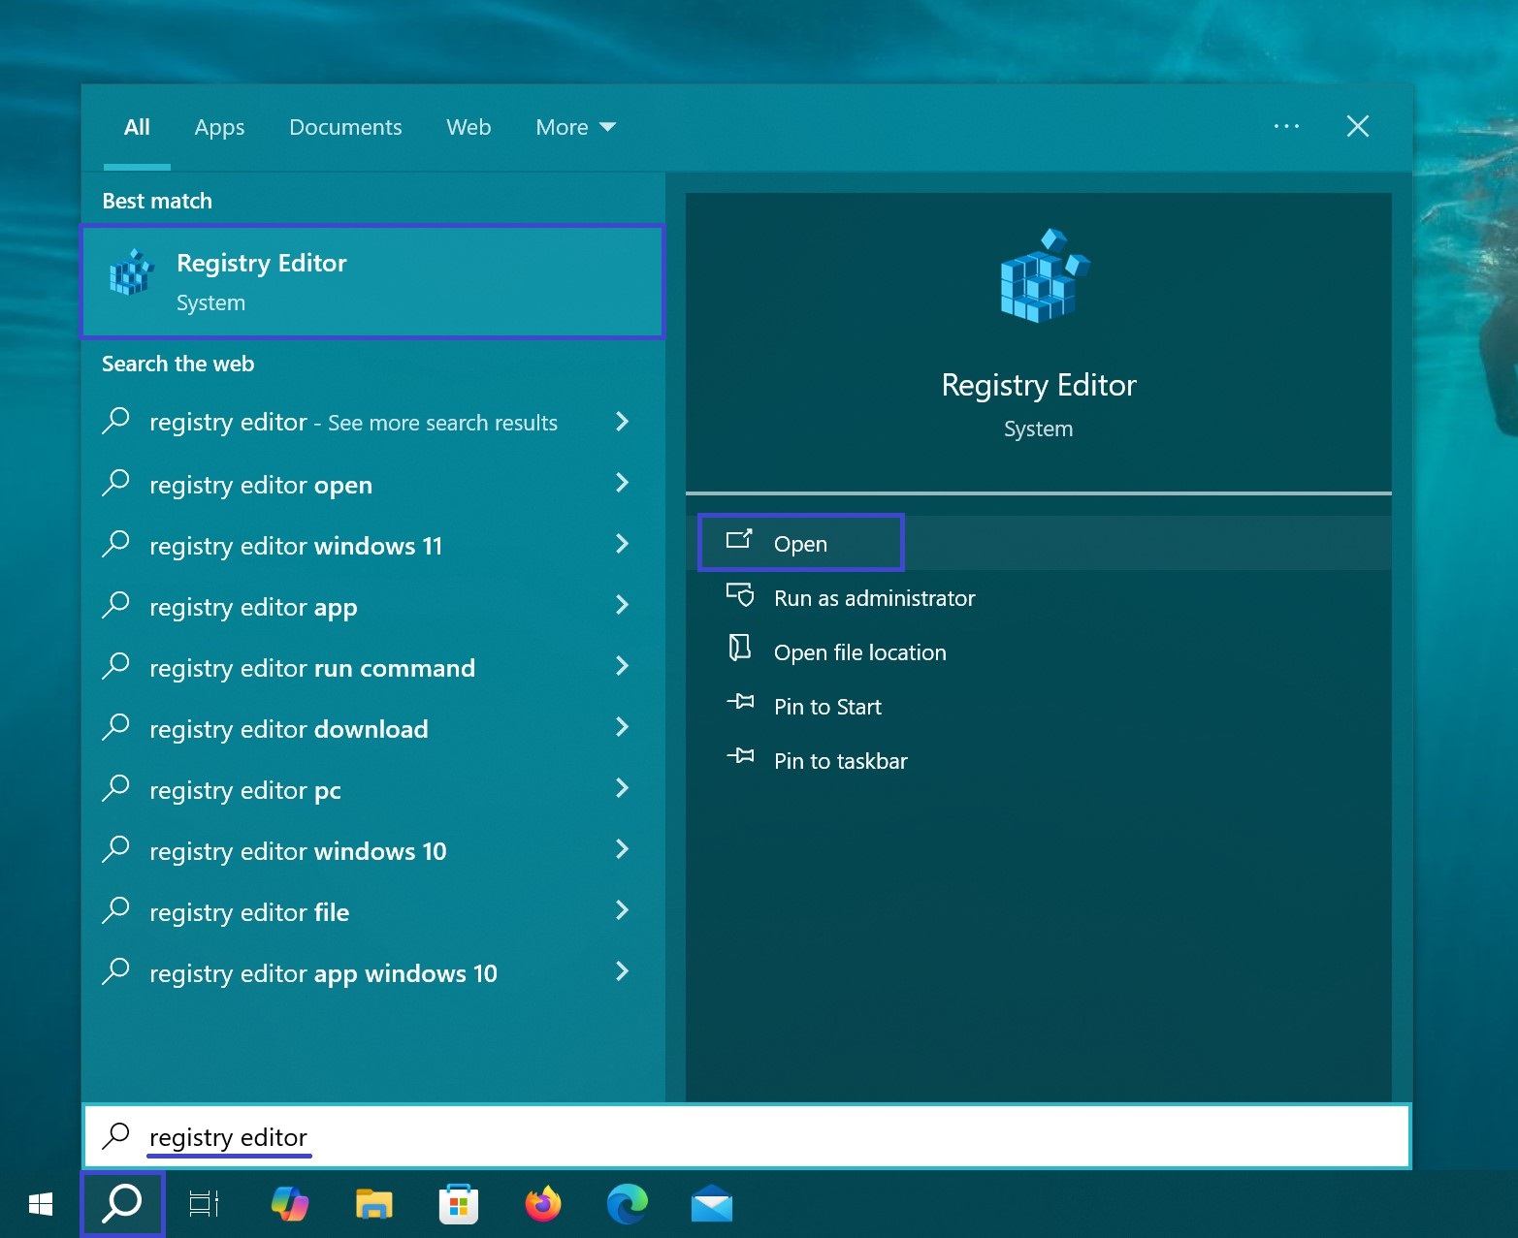The image size is (1518, 1238).
Task: Click the search box containing 'registry editor'
Action: [747, 1136]
